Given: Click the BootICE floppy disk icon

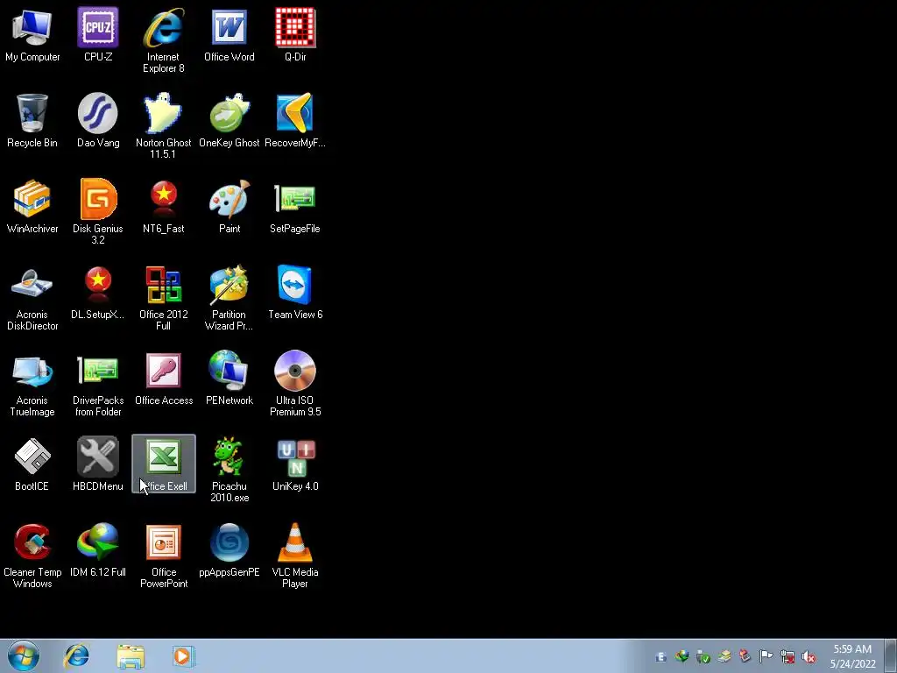Looking at the screenshot, I should 32,464.
